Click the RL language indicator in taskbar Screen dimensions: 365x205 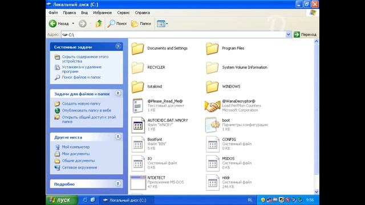pos(250,200)
